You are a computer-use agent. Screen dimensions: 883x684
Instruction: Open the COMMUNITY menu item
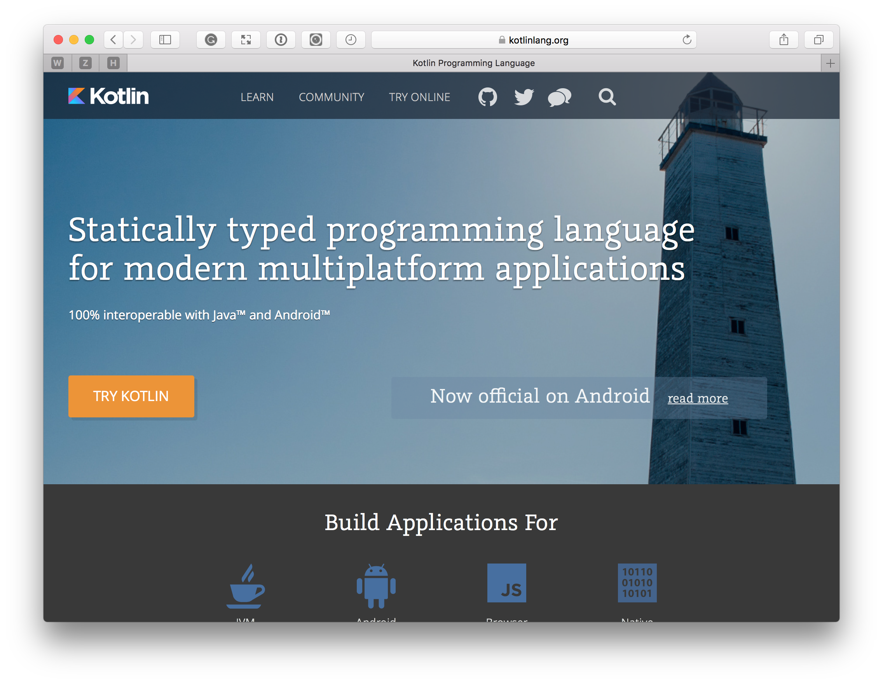(x=332, y=97)
